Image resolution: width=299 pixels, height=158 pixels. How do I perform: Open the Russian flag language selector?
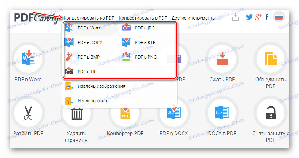279,17
